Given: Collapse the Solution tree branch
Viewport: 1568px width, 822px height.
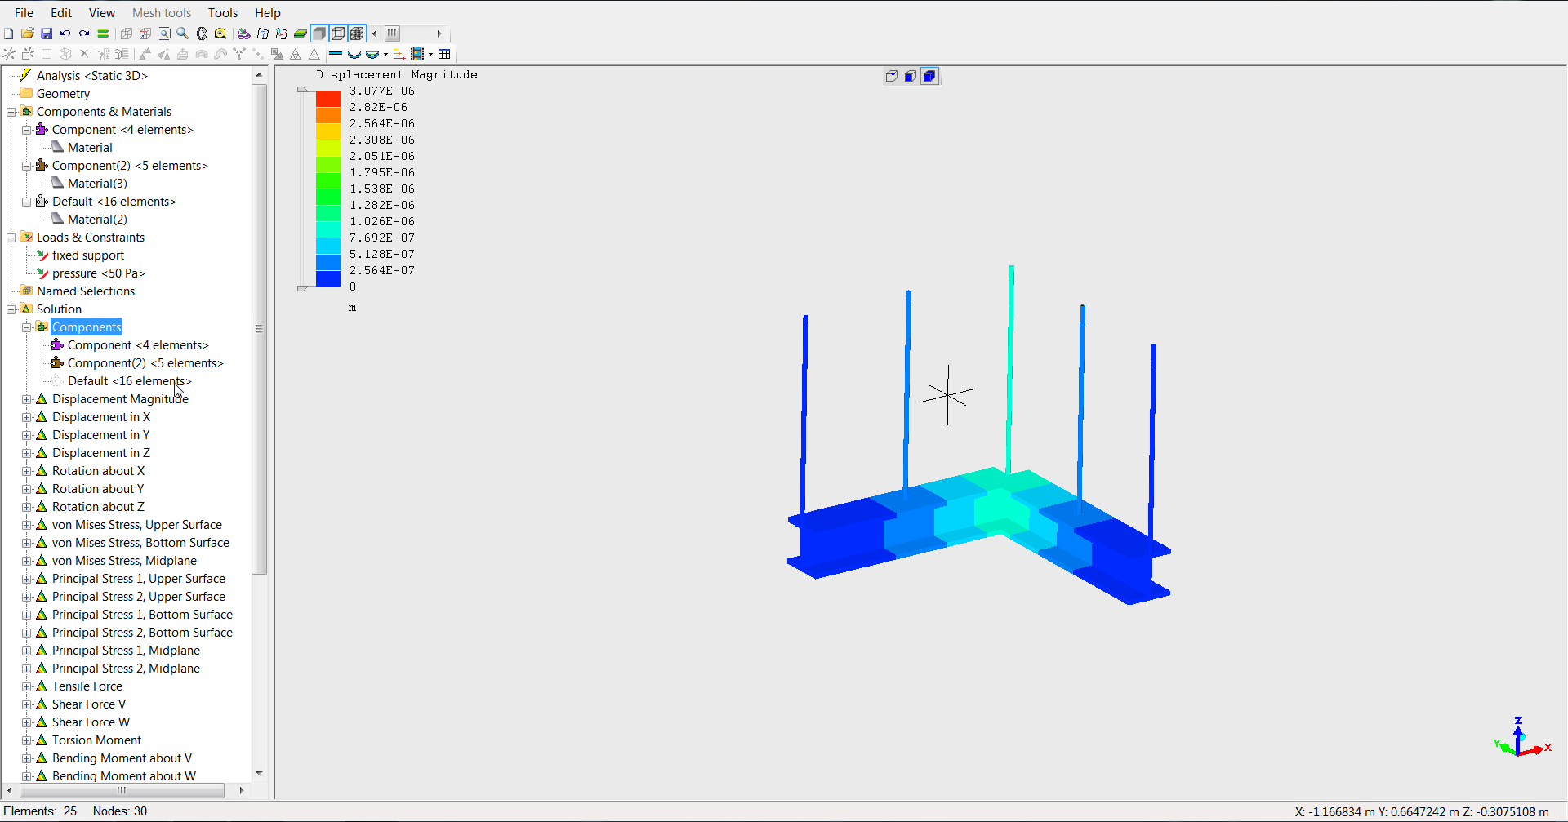Looking at the screenshot, I should click(x=11, y=309).
